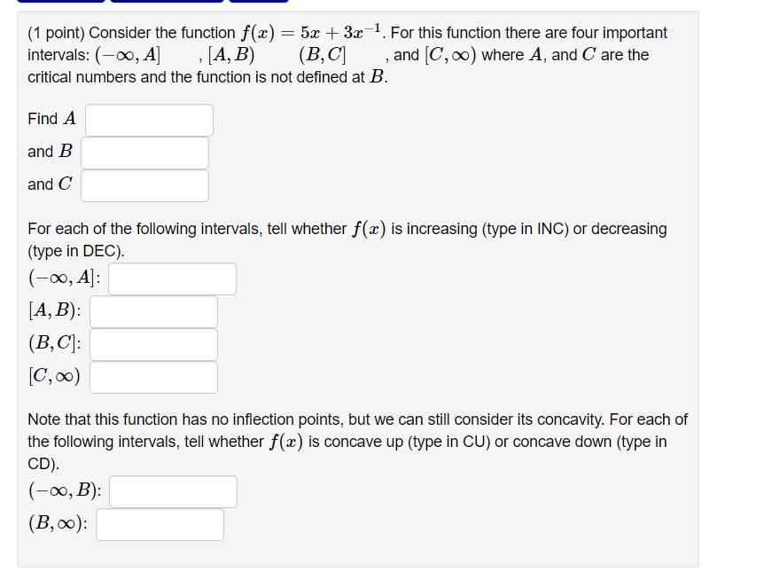Click the last answer box on the page

click(x=160, y=524)
